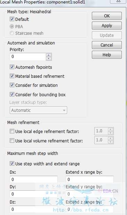Screen dimensions: 127x215
Task: Toggle Use step width and extend range
Action: click(x=12, y=164)
